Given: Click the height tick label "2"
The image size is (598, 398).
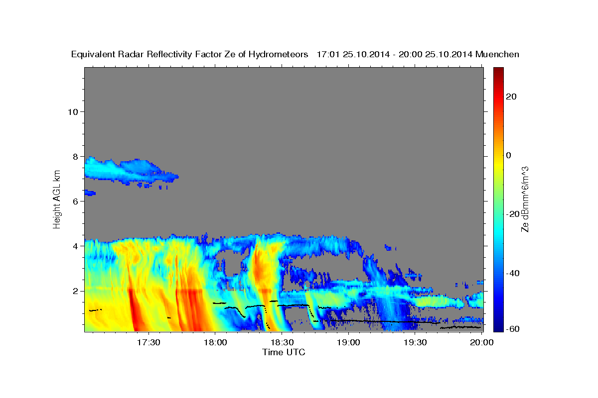Looking at the screenshot, I should tap(76, 291).
